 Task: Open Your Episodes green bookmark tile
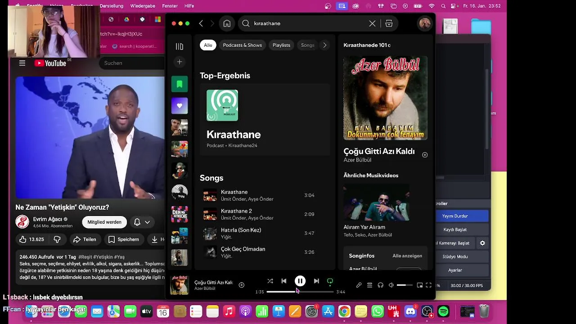point(180,84)
